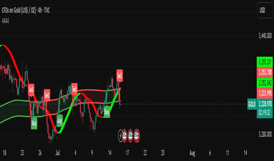
Task: Click the Buy signal near Jul 1
Action: point(60,120)
